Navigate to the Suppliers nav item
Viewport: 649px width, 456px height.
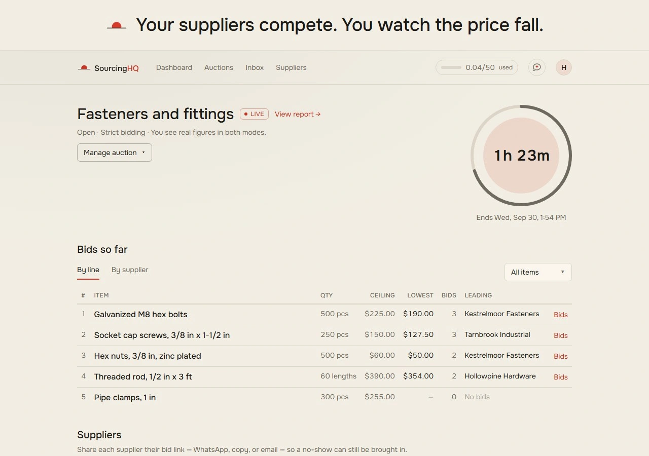click(x=291, y=67)
